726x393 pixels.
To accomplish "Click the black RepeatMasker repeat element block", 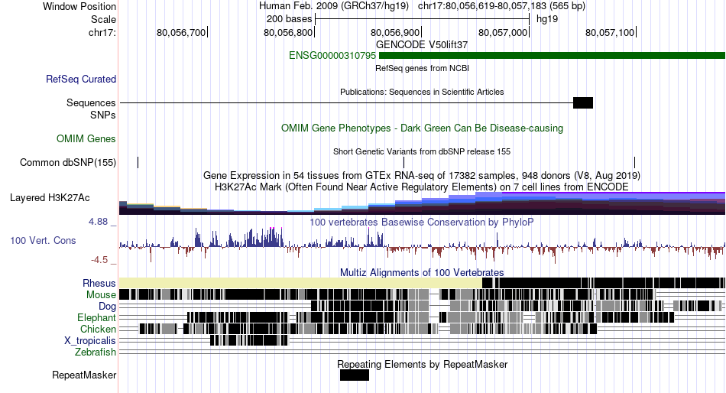I will click(x=355, y=375).
